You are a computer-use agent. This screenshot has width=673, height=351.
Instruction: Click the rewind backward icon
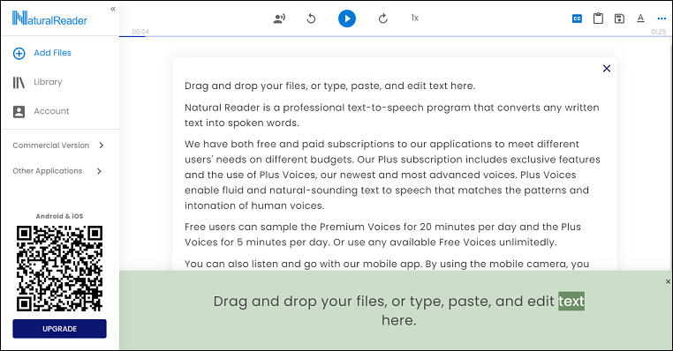tap(311, 19)
